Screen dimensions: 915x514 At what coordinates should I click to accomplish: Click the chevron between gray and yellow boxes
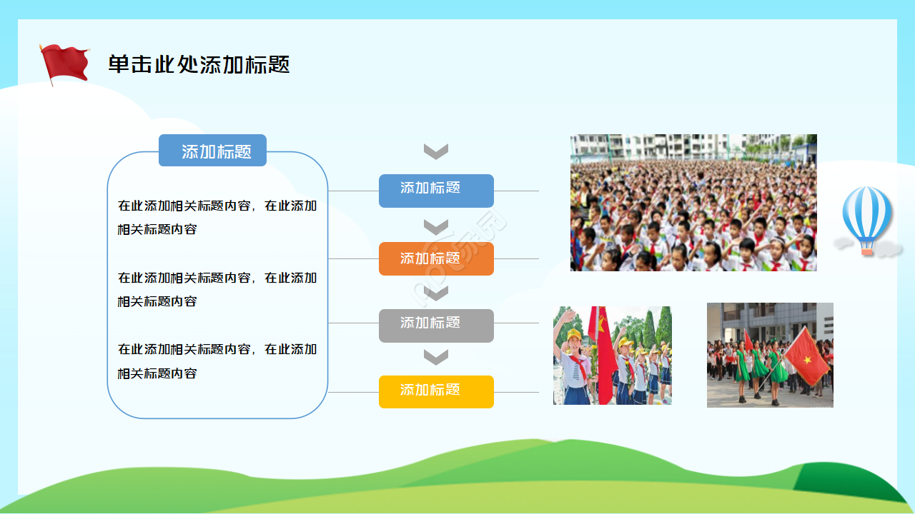click(436, 357)
